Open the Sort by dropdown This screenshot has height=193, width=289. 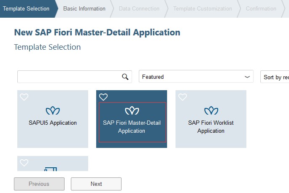click(275, 77)
